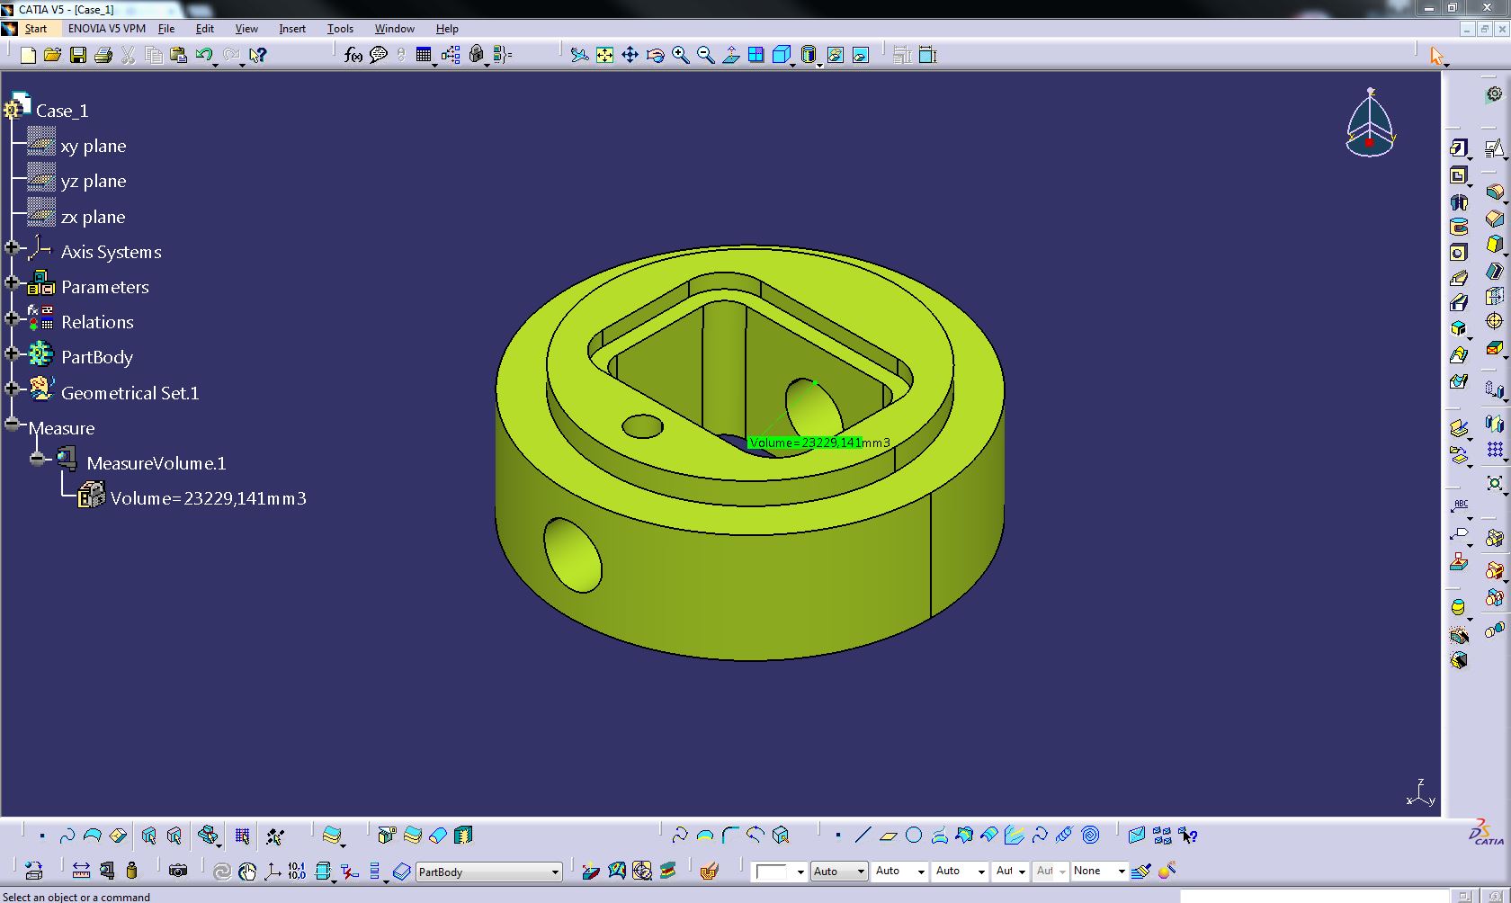
Task: Select the Pan view tool
Action: click(630, 56)
